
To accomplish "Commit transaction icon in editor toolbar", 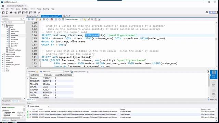I will coord(56,19).
